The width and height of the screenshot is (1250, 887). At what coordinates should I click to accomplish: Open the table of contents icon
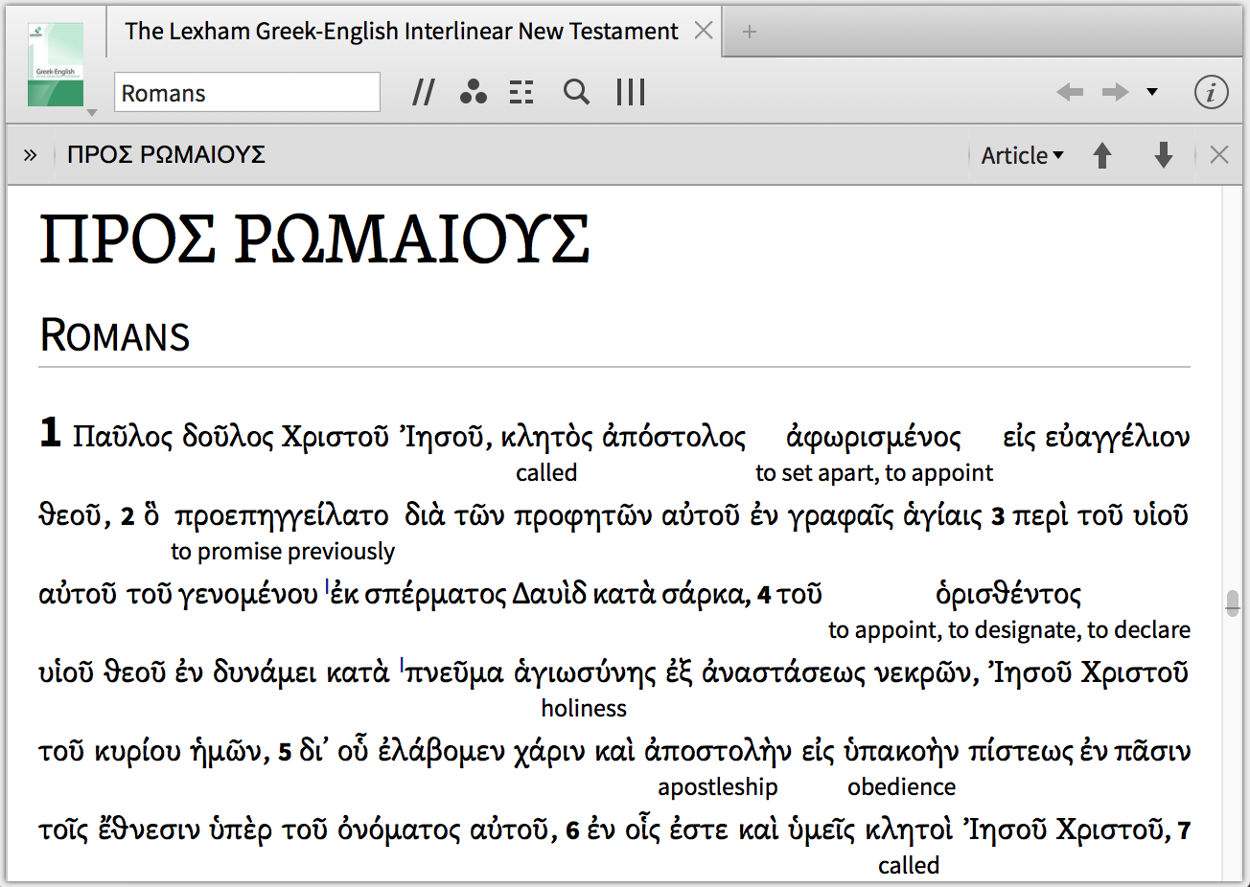(521, 92)
